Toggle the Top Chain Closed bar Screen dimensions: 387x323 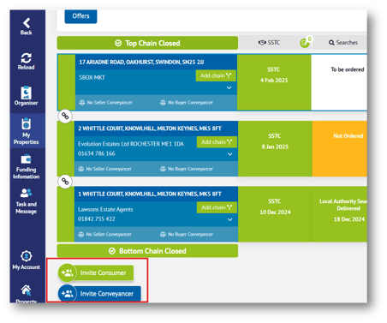click(147, 43)
